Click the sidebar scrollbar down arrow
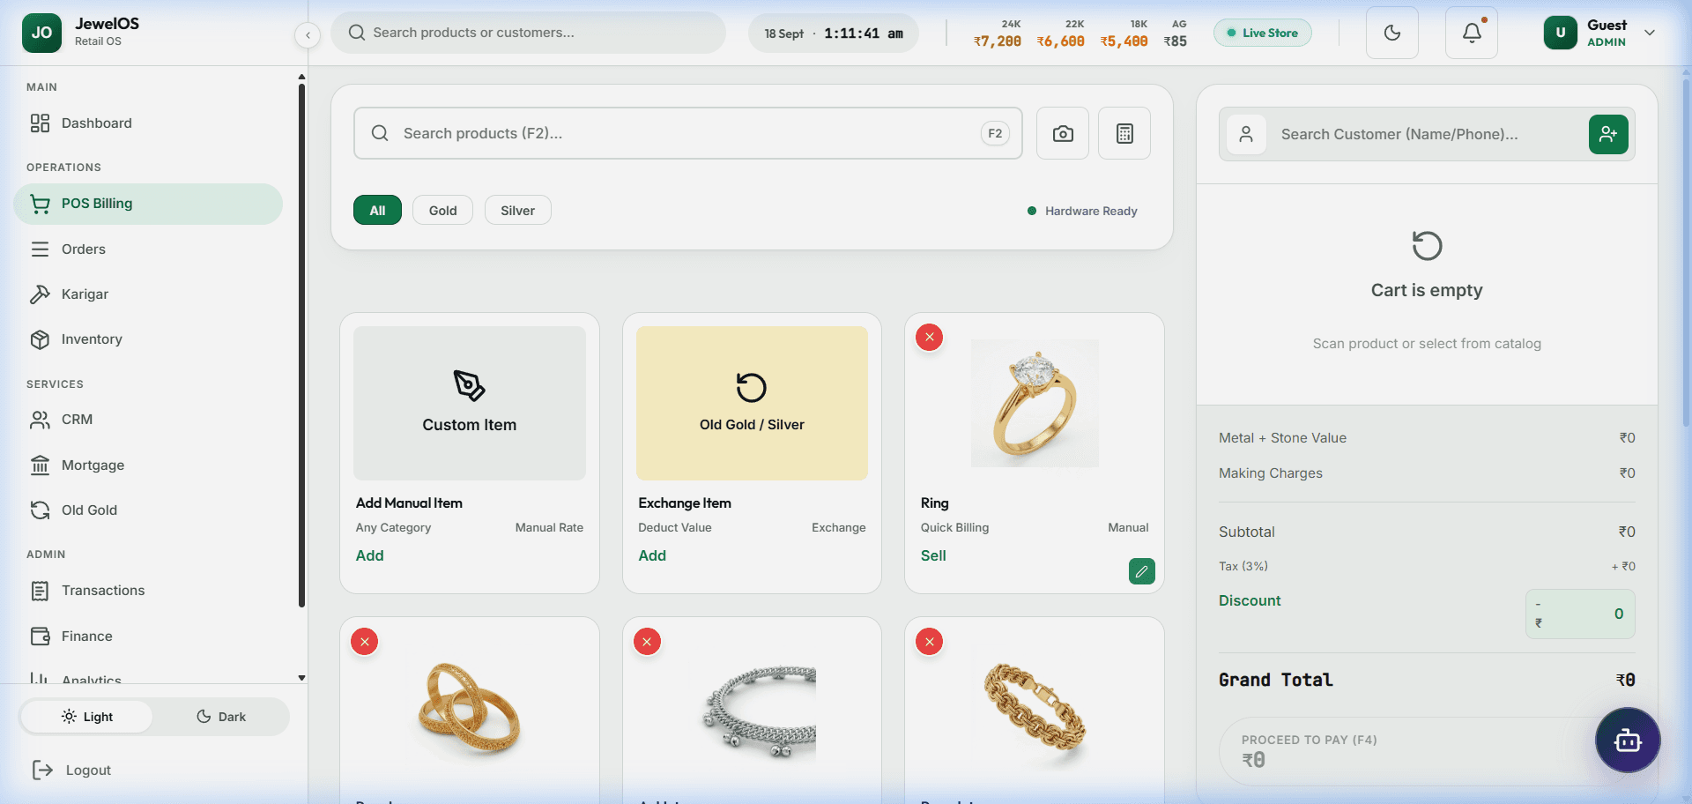The height and width of the screenshot is (804, 1692). (301, 678)
